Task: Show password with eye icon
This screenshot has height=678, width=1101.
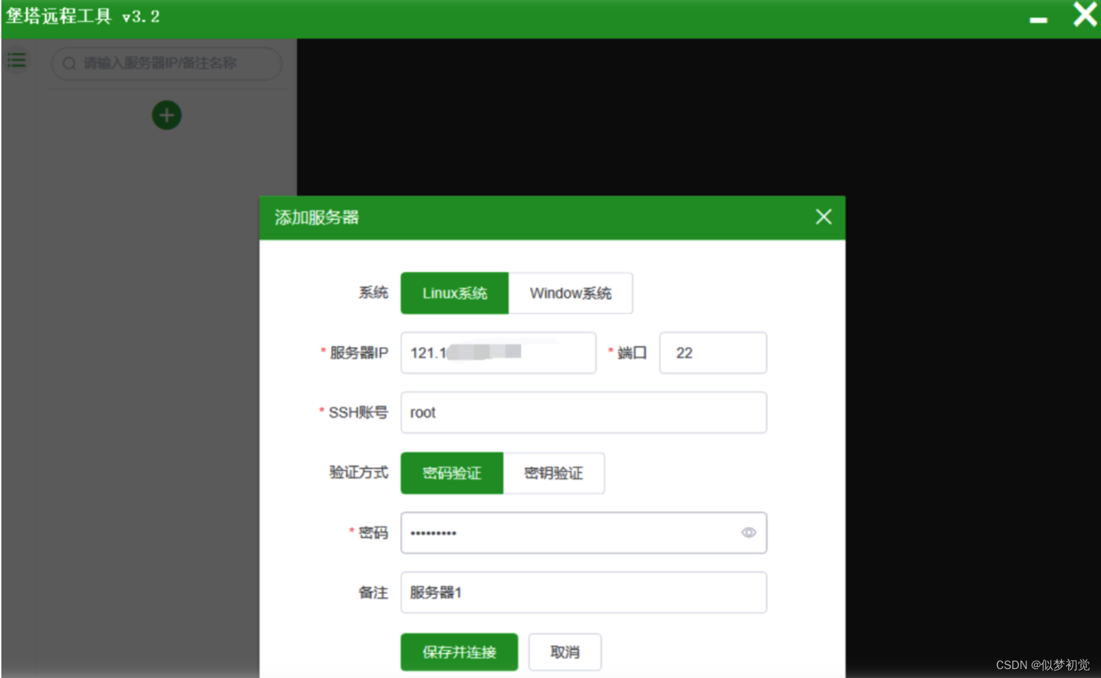Action: [749, 533]
